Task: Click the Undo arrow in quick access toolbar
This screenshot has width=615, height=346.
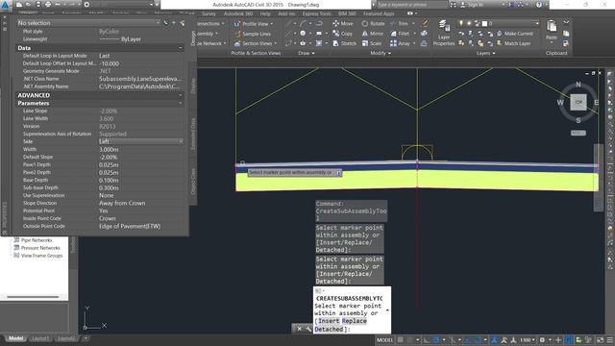Action: (x=58, y=5)
